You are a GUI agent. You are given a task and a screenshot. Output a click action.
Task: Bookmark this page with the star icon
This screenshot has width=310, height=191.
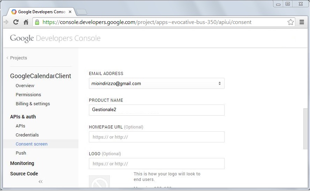click(x=290, y=22)
